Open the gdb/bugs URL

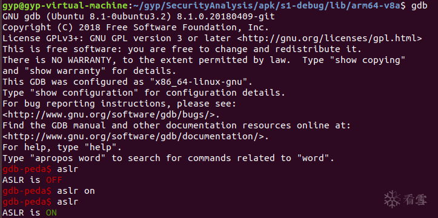click(111, 114)
